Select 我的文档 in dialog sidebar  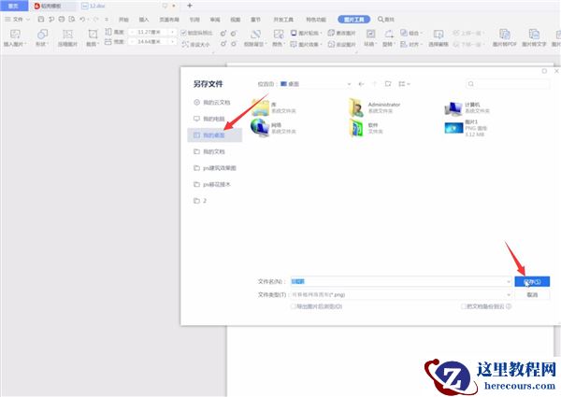215,151
